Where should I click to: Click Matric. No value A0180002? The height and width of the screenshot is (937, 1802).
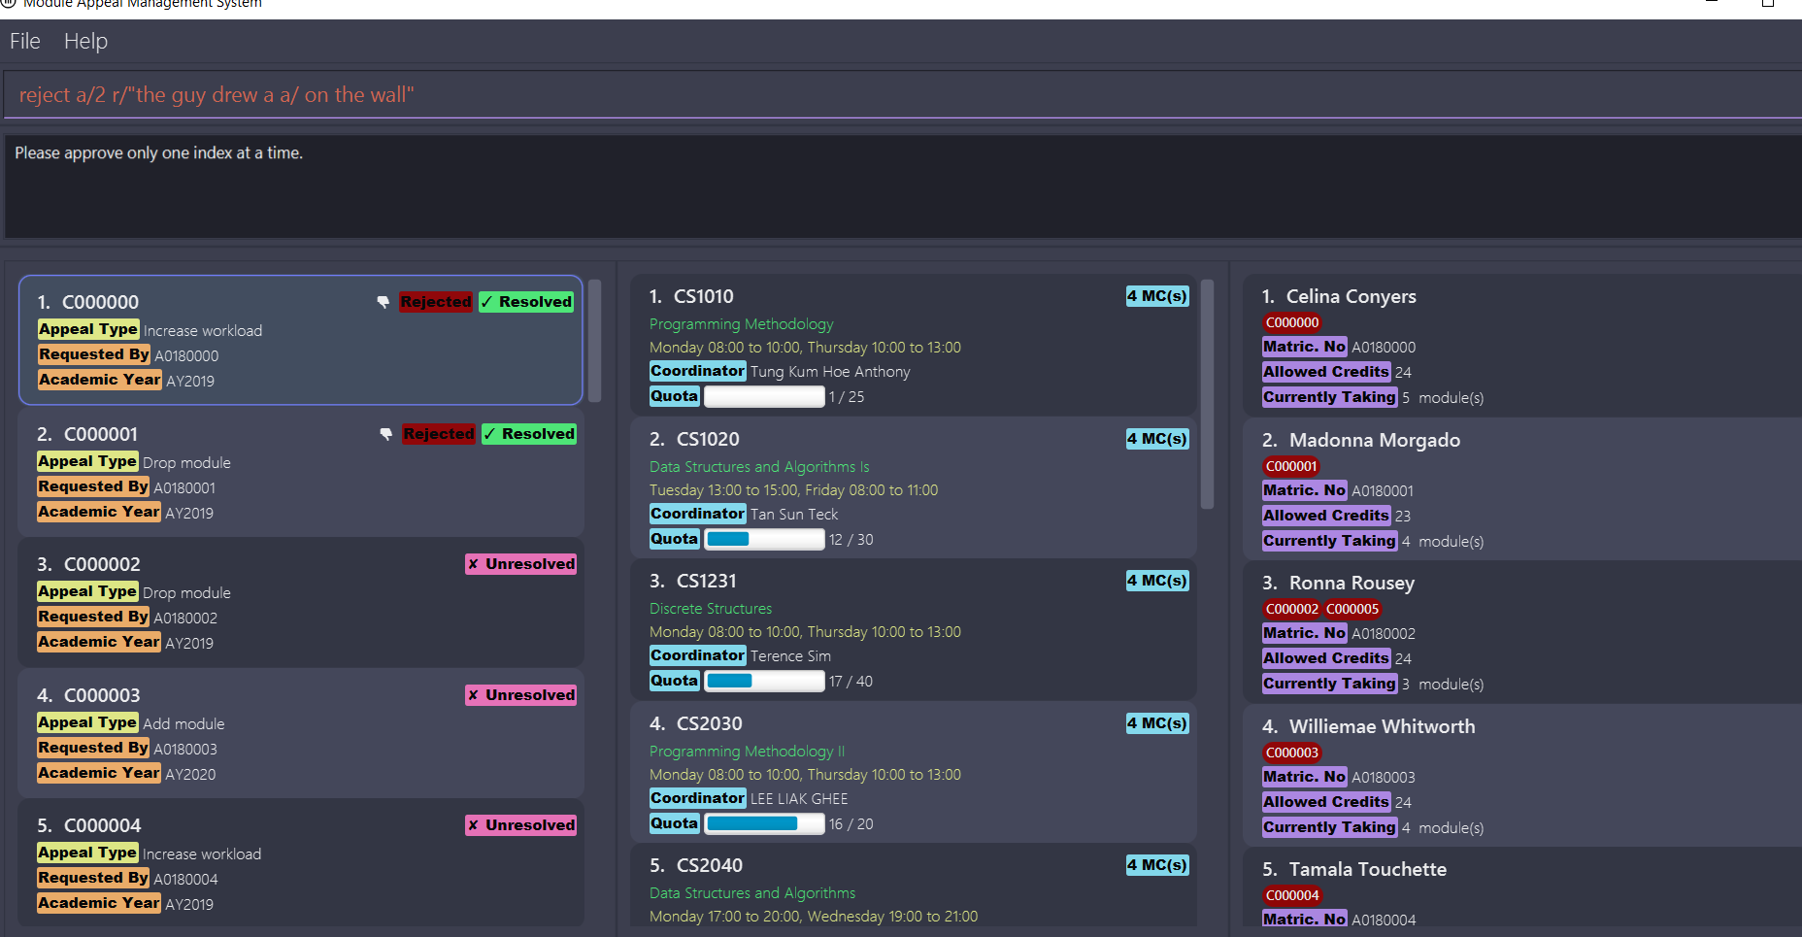[1384, 634]
